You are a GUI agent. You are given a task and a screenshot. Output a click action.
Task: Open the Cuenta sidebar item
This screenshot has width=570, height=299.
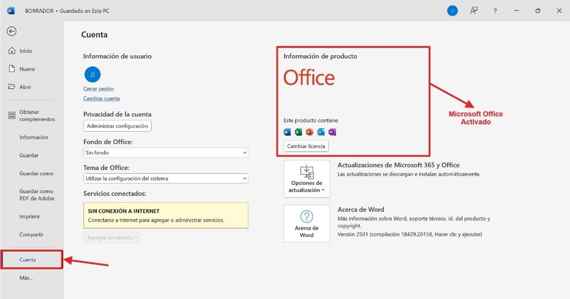(x=32, y=260)
